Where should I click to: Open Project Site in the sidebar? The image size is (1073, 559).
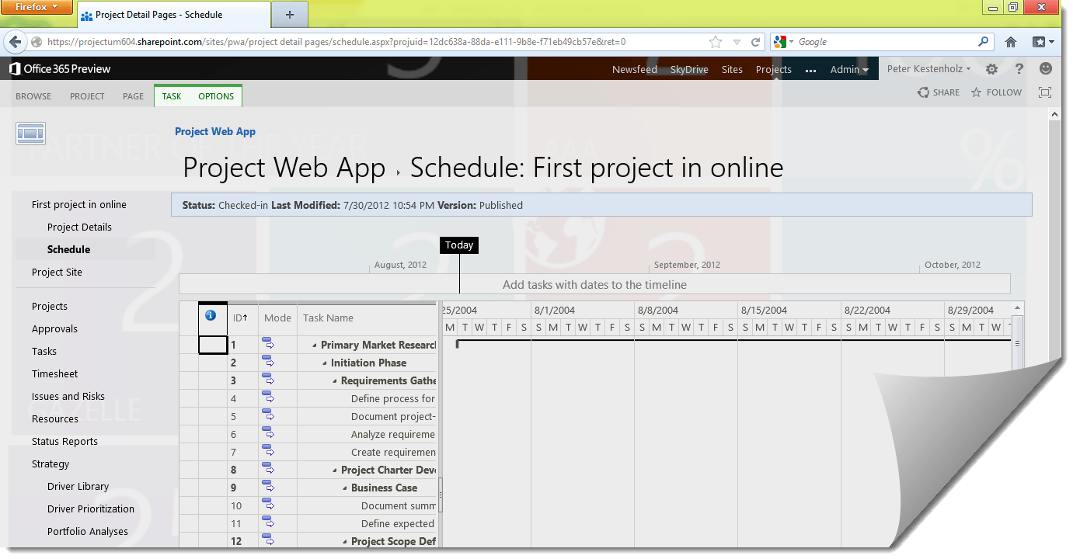57,273
